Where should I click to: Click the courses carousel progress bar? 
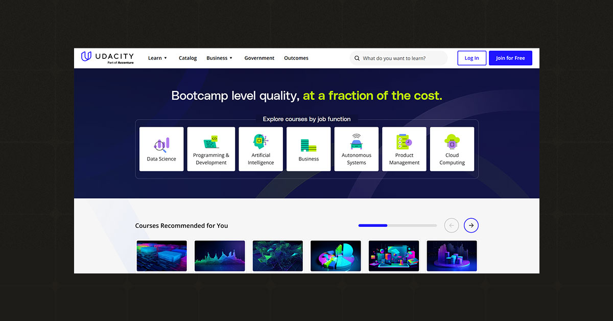pyautogui.click(x=397, y=225)
